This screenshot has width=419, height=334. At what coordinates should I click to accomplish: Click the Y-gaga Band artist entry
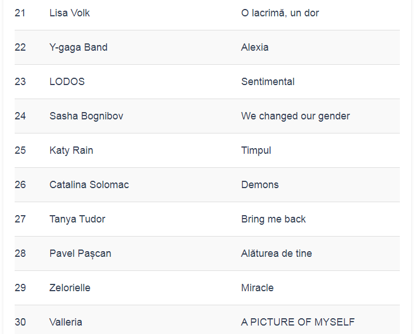[x=78, y=47]
